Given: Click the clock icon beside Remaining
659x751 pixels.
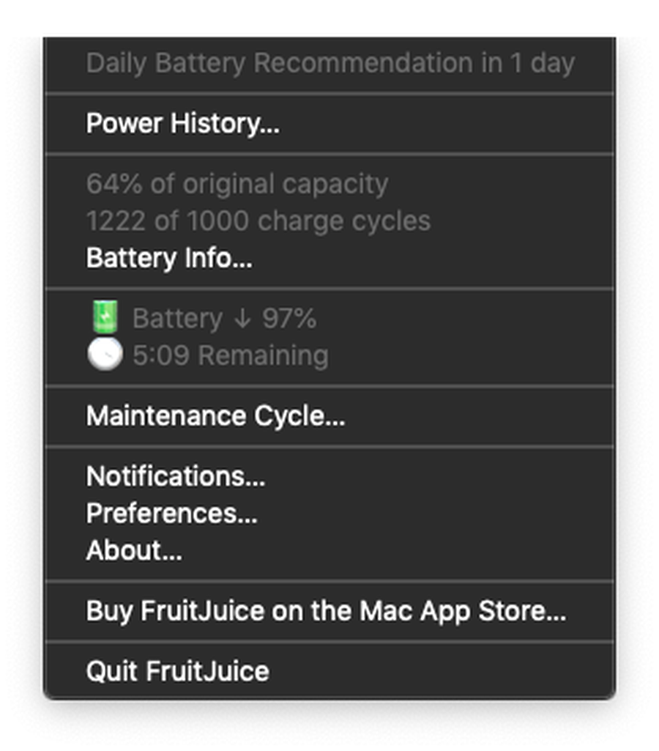Looking at the screenshot, I should [105, 356].
